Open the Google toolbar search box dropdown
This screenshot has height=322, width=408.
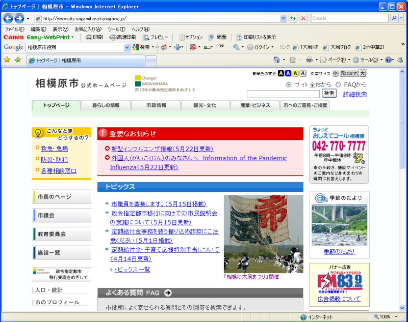coord(127,47)
